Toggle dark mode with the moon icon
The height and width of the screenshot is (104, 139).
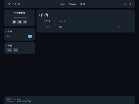click(x=125, y=4)
